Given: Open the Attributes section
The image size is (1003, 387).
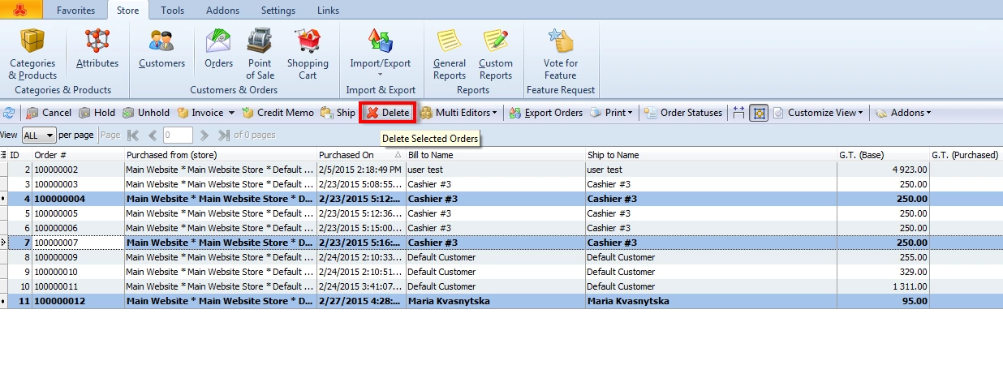Looking at the screenshot, I should (97, 49).
